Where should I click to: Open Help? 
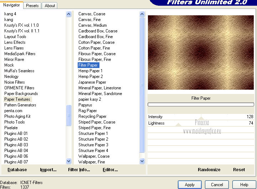(x=244, y=185)
